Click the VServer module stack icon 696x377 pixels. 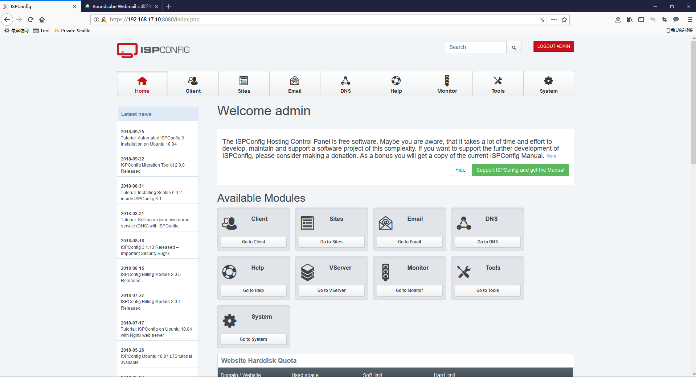(x=307, y=272)
